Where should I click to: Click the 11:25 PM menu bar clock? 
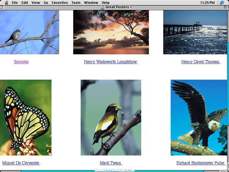(x=208, y=3)
